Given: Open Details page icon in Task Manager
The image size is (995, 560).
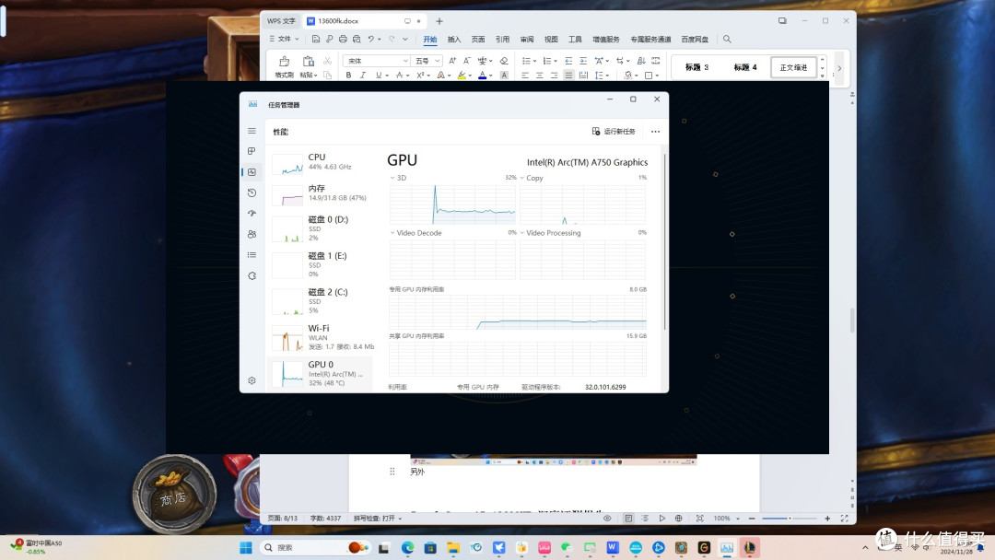Looking at the screenshot, I should [x=252, y=255].
